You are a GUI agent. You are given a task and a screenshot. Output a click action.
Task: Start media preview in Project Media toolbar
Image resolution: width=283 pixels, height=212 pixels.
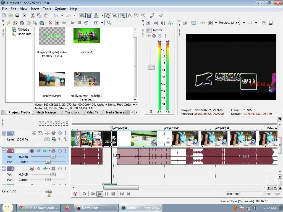[73, 23]
